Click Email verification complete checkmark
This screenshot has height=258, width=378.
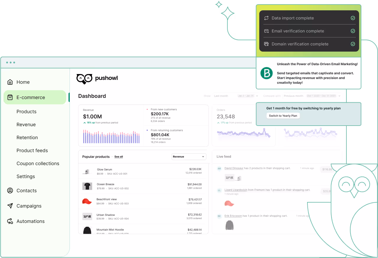(353, 31)
